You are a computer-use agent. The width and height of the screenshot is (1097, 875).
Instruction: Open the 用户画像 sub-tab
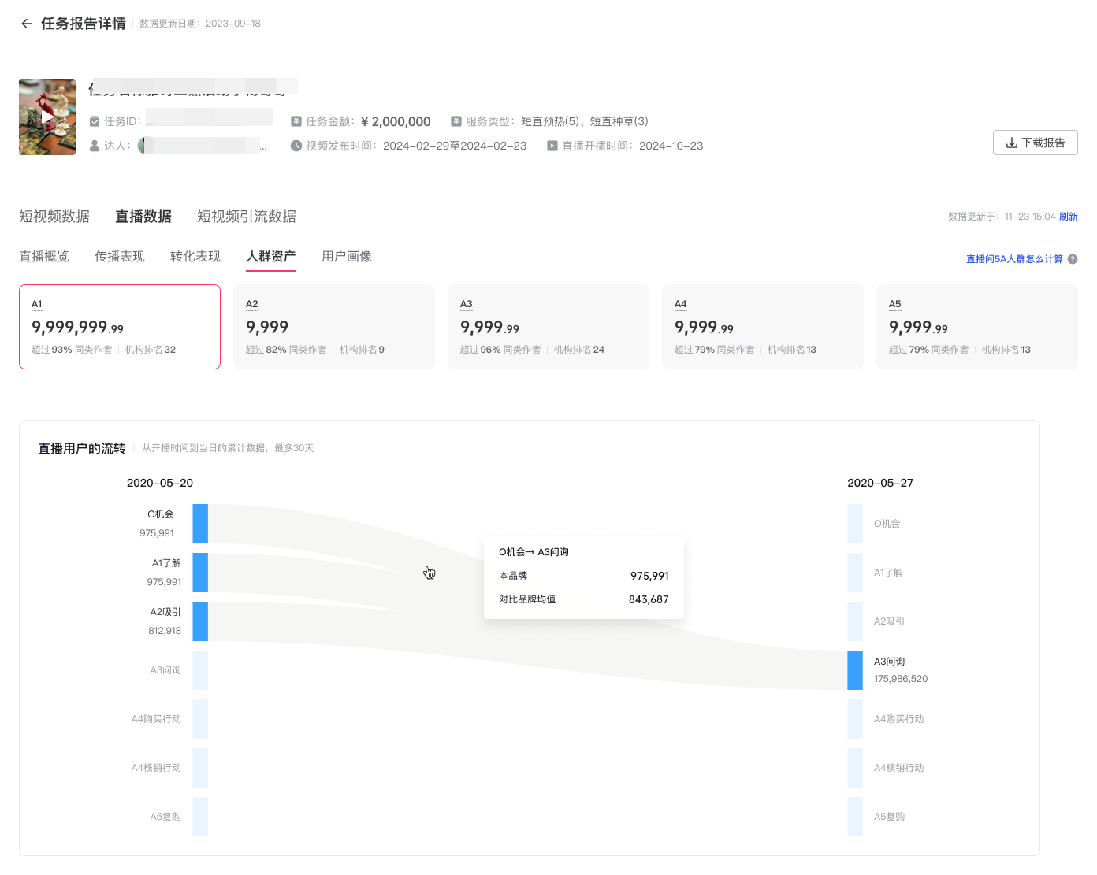point(347,257)
